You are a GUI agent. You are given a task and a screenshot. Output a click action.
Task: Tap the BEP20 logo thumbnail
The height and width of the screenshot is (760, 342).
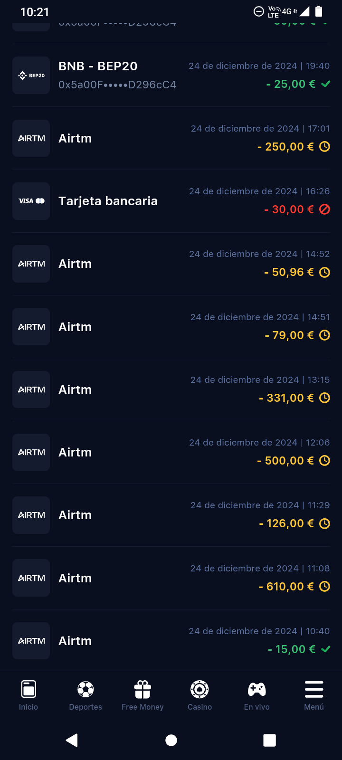(31, 76)
